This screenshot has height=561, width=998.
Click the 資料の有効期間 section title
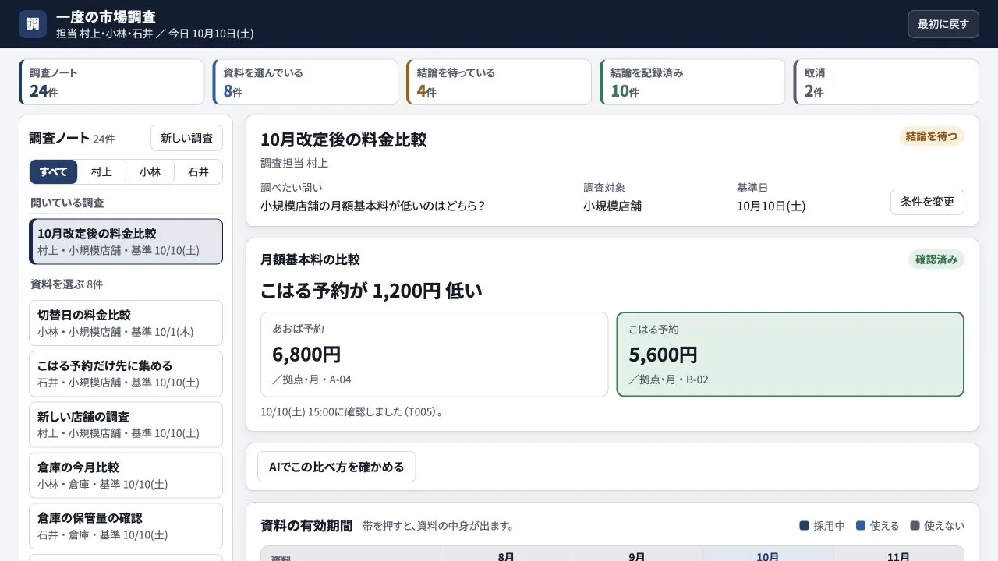coord(306,526)
